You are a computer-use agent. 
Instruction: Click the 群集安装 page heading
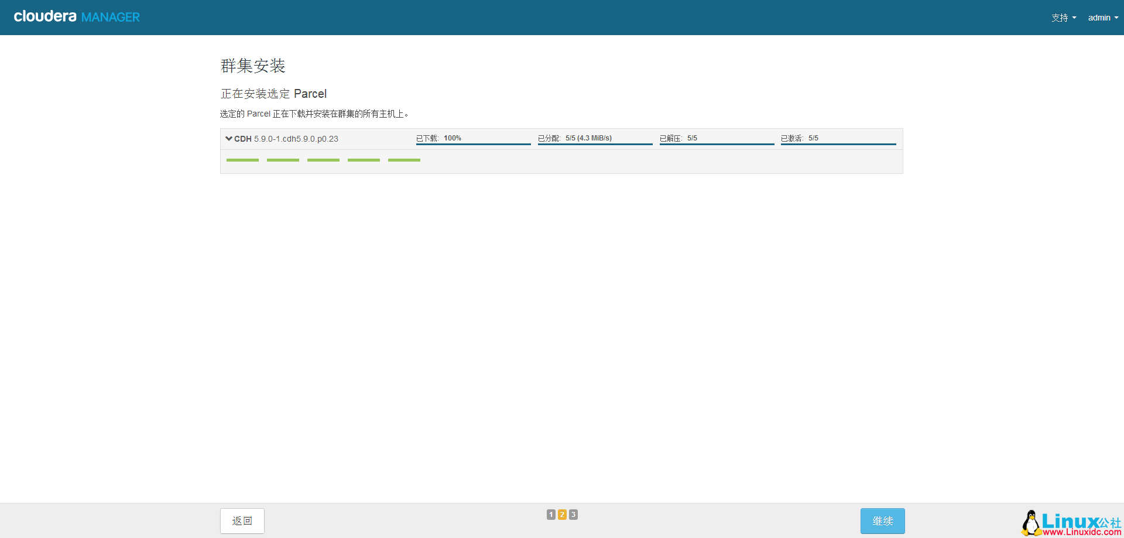(x=253, y=66)
